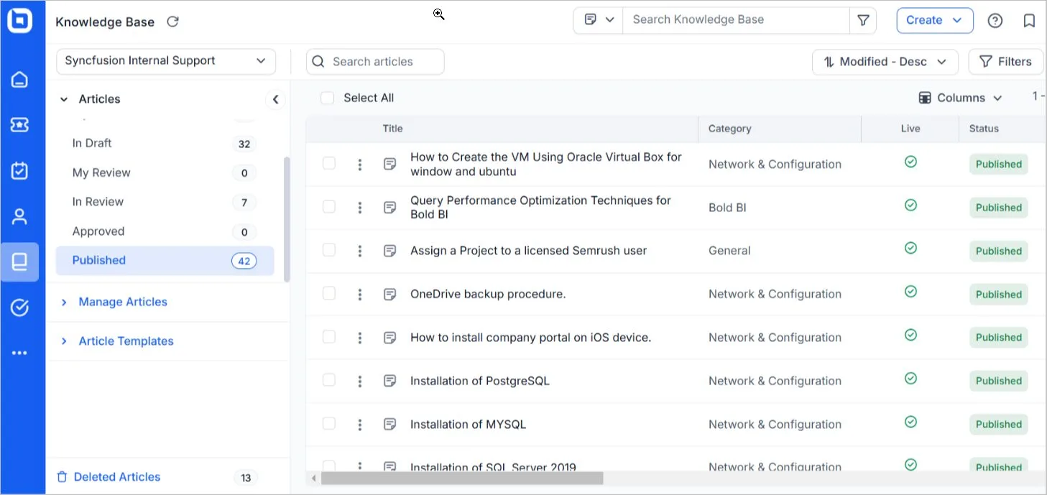Sort by the Title column header
The image size is (1047, 495).
392,129
